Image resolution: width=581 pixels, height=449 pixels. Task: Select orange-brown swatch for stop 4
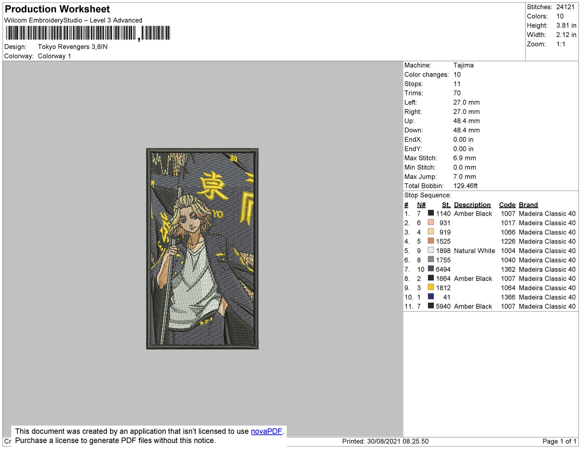point(431,241)
